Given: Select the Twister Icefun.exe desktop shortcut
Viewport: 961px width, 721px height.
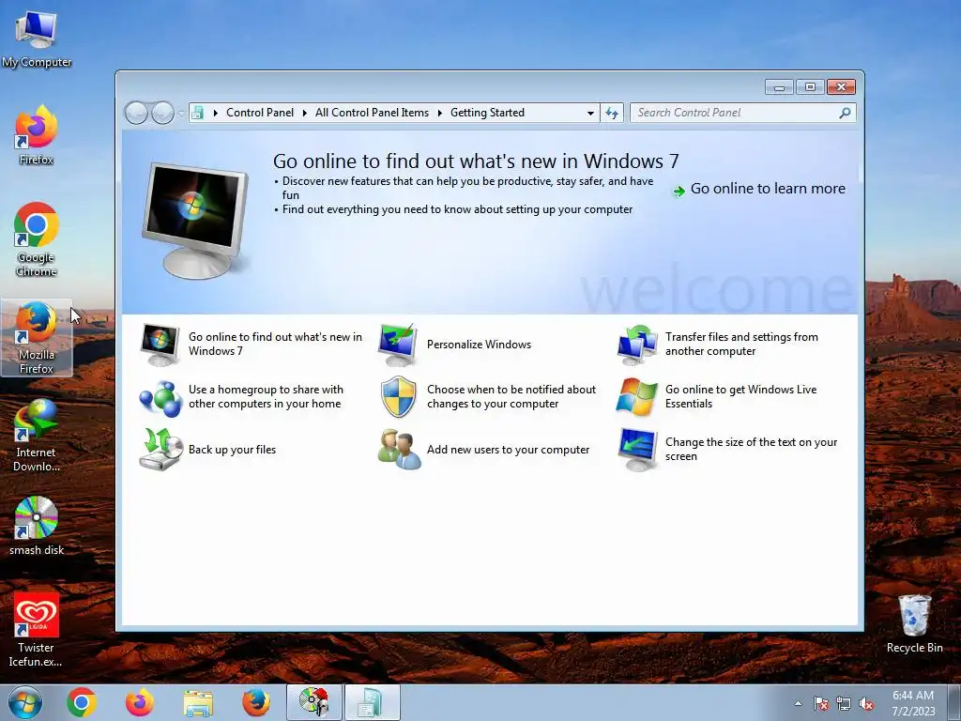Looking at the screenshot, I should [36, 630].
